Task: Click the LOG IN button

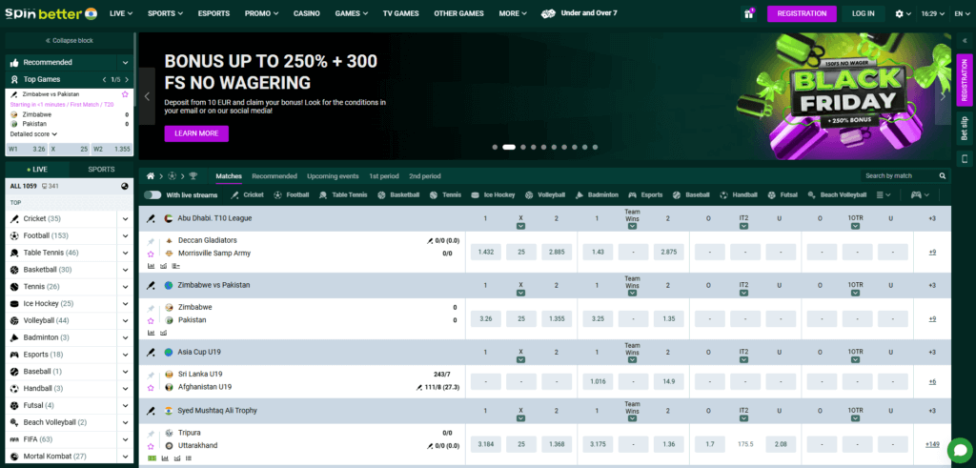Action: [864, 13]
